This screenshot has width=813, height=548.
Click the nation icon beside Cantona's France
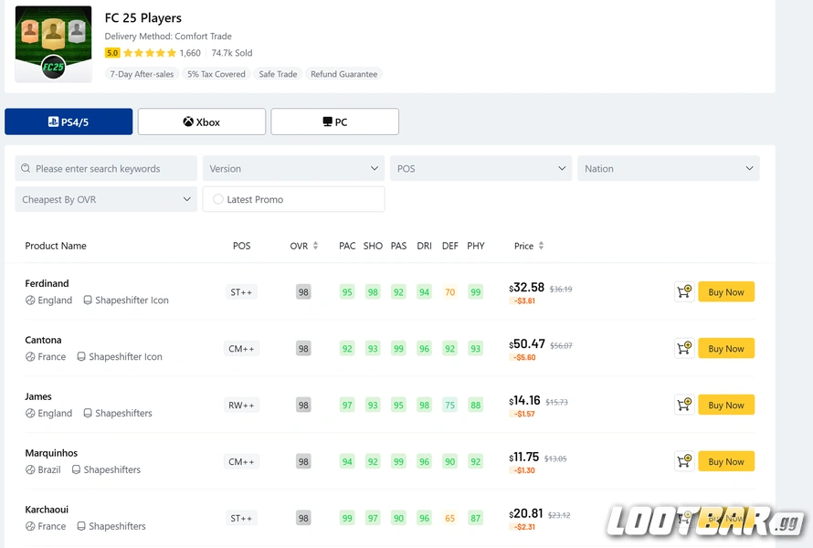30,357
